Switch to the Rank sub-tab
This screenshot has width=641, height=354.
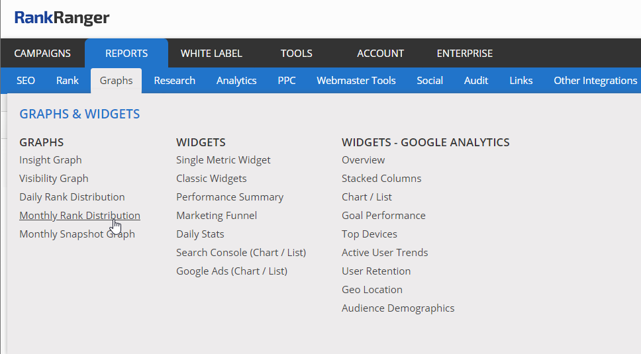(68, 81)
